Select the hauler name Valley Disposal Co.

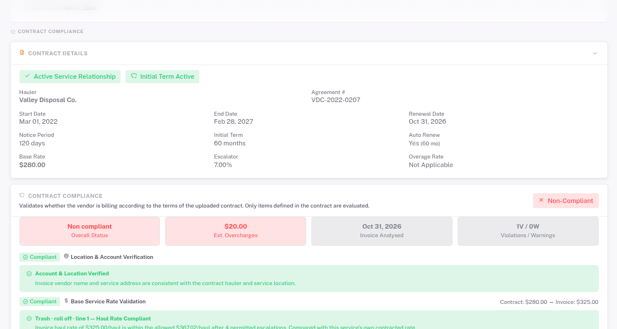(x=48, y=100)
